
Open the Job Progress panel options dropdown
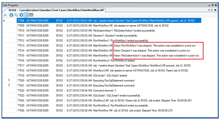point(209,5)
